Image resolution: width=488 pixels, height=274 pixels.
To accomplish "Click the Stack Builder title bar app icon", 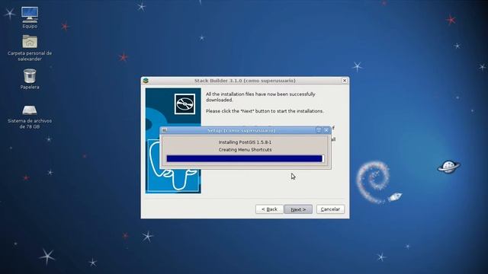I will click(x=146, y=81).
